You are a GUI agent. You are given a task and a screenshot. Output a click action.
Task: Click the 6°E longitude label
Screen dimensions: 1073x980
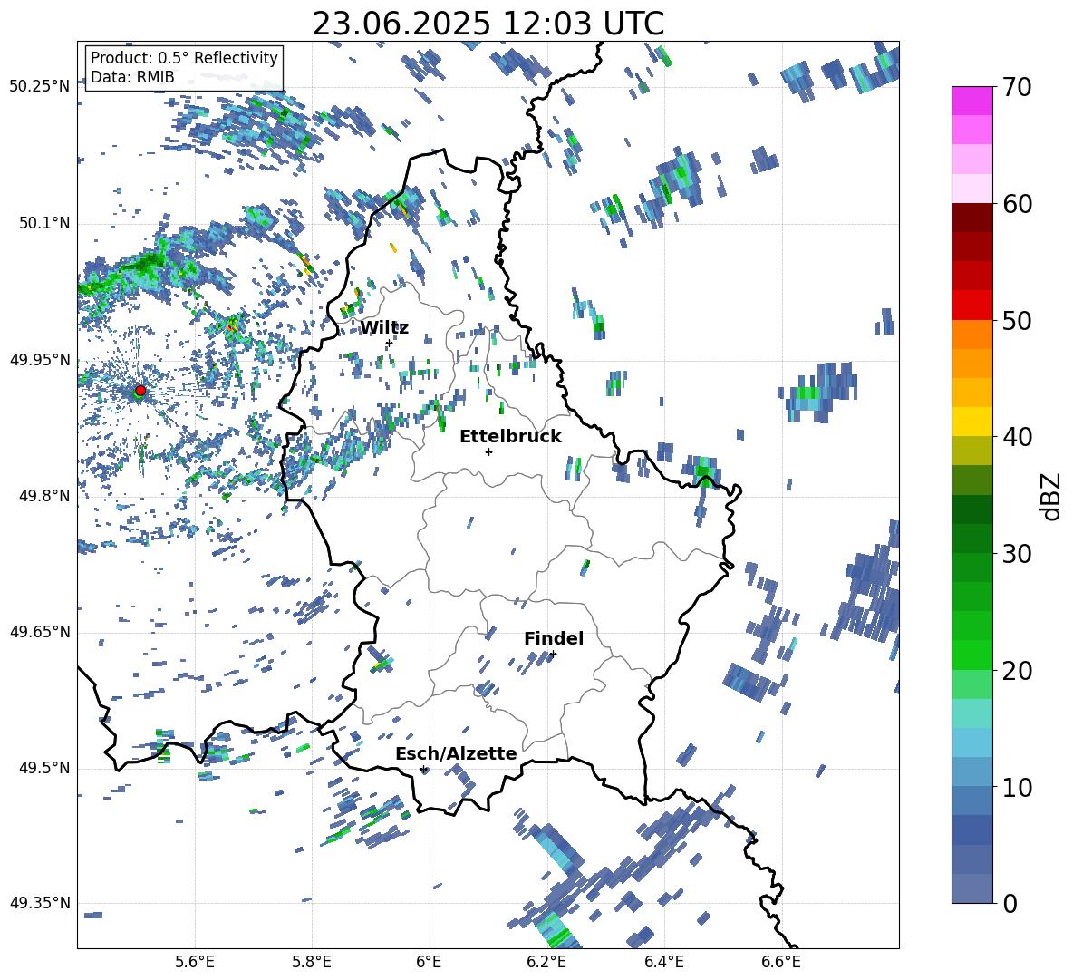(x=429, y=962)
